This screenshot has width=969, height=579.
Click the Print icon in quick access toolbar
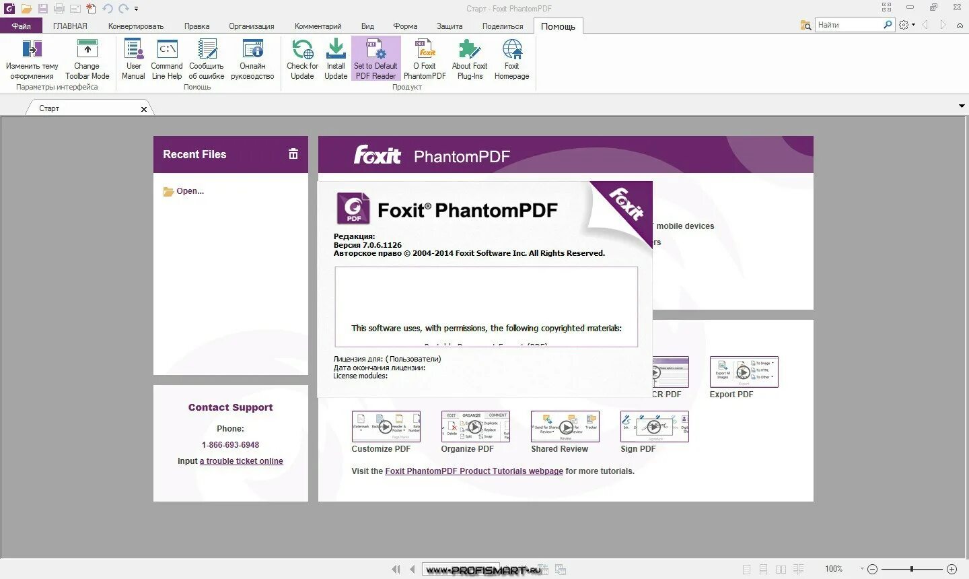(59, 9)
